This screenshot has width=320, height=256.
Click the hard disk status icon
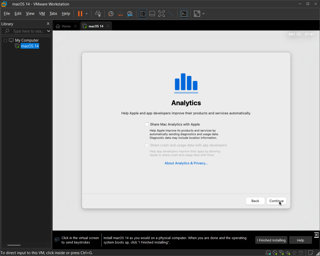coord(268,253)
